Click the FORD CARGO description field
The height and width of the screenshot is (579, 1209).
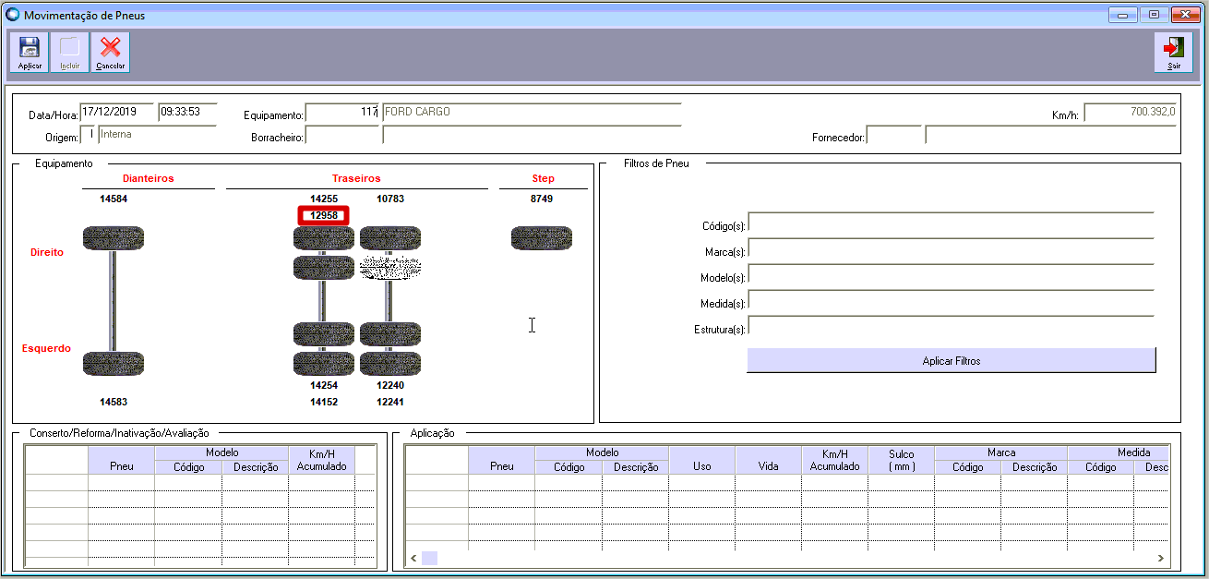(x=532, y=113)
